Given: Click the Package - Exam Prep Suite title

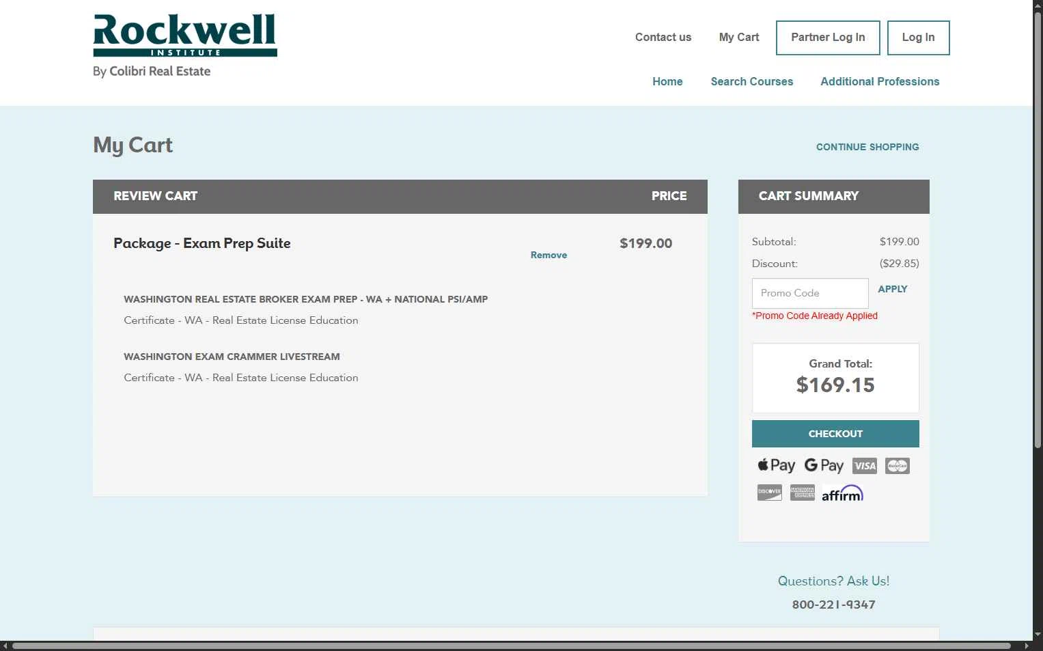Looking at the screenshot, I should click(x=202, y=243).
